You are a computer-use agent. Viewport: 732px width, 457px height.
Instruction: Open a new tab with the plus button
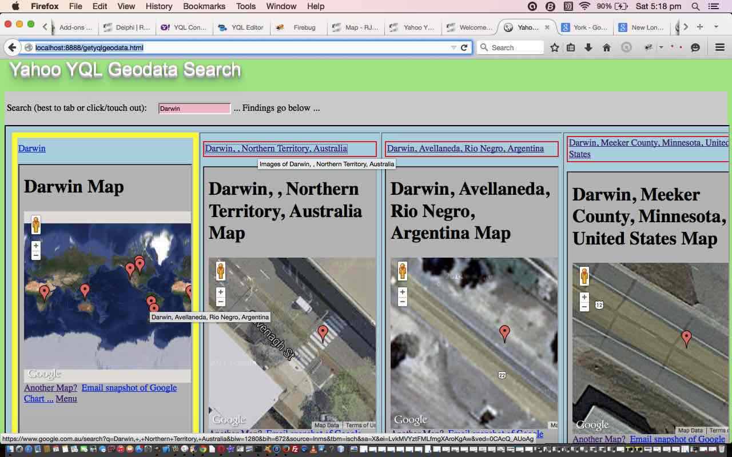700,27
